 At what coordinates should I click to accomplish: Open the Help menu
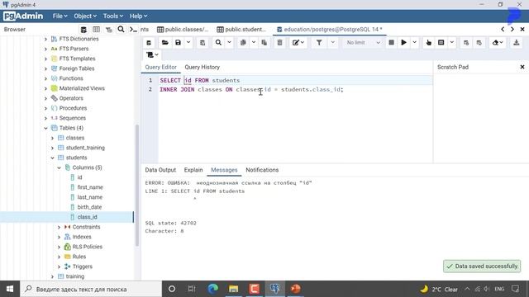click(x=138, y=16)
